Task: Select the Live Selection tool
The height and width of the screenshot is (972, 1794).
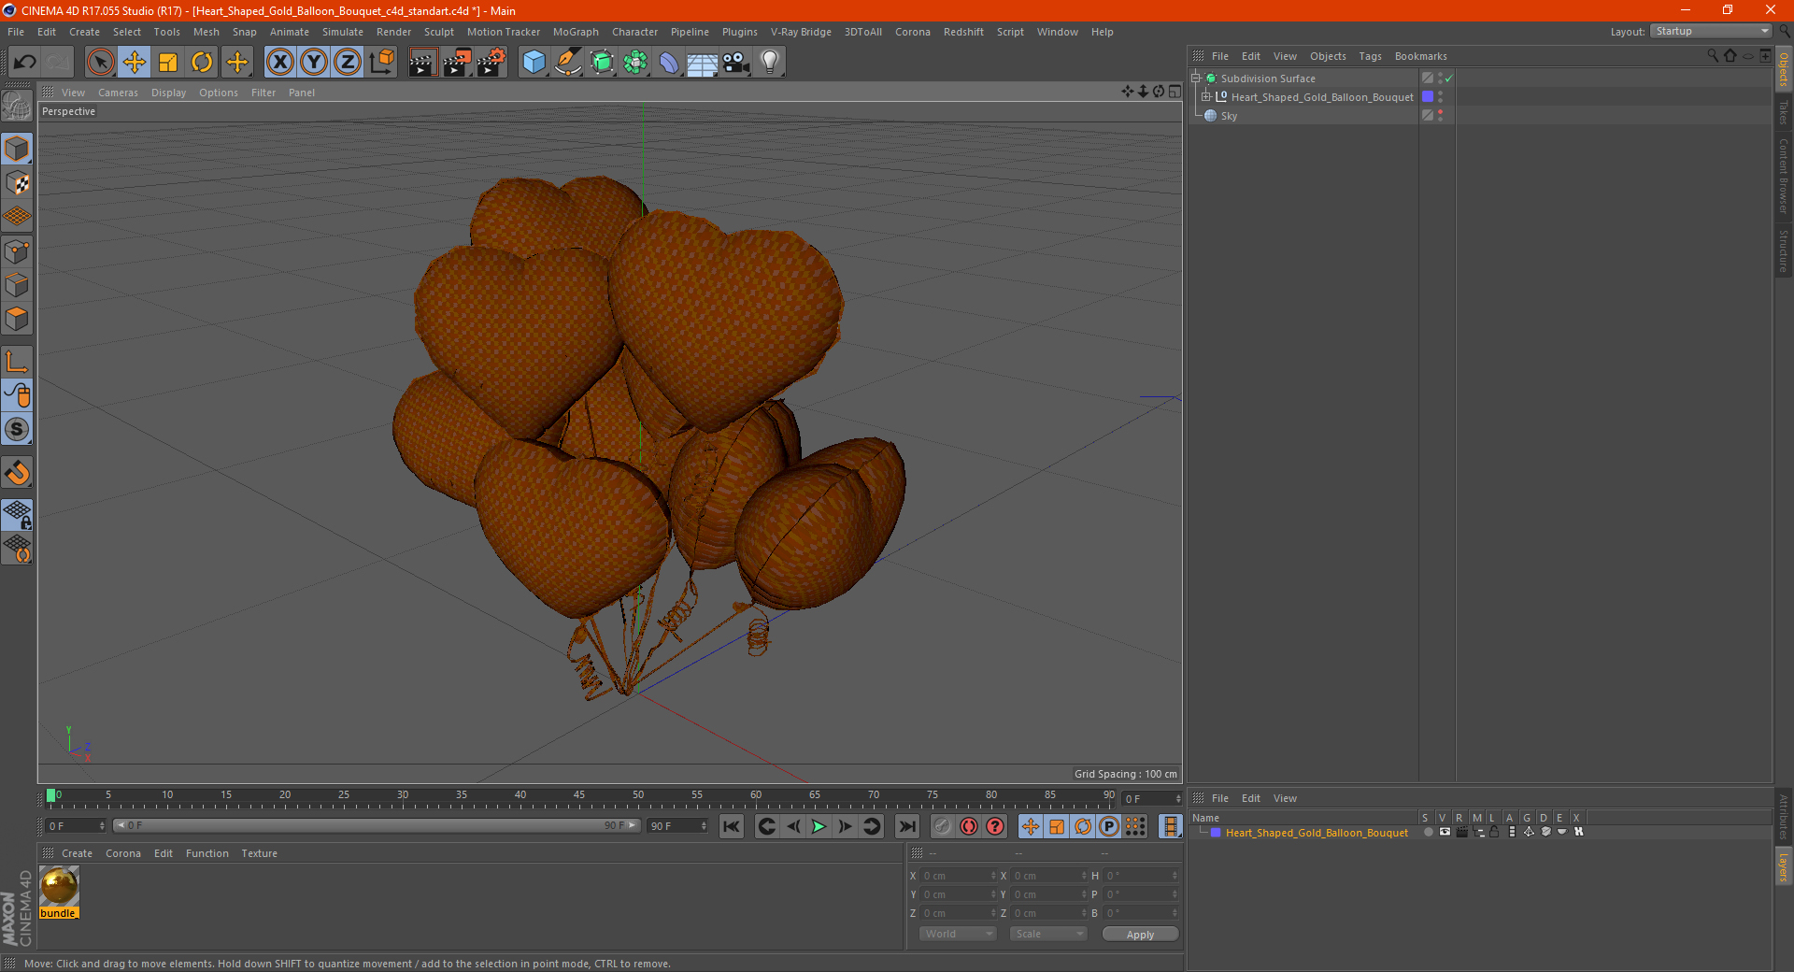Action: tap(101, 63)
